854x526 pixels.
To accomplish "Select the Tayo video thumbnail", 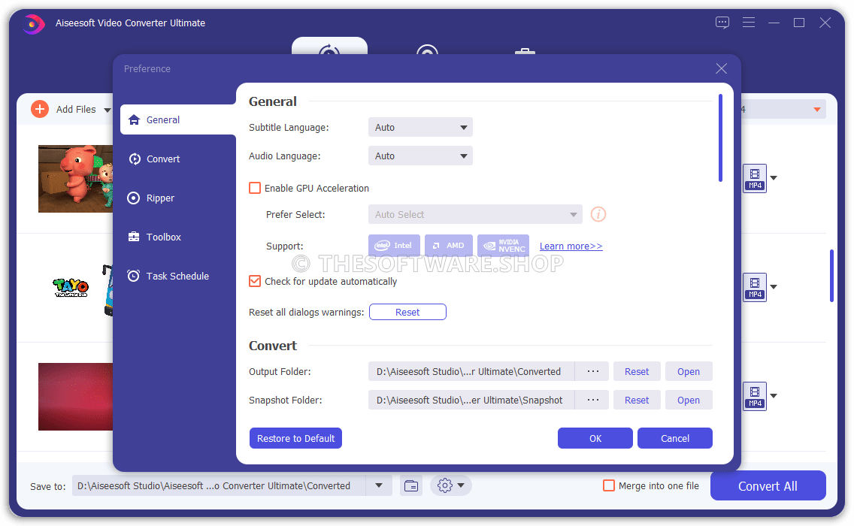I will [x=76, y=288].
